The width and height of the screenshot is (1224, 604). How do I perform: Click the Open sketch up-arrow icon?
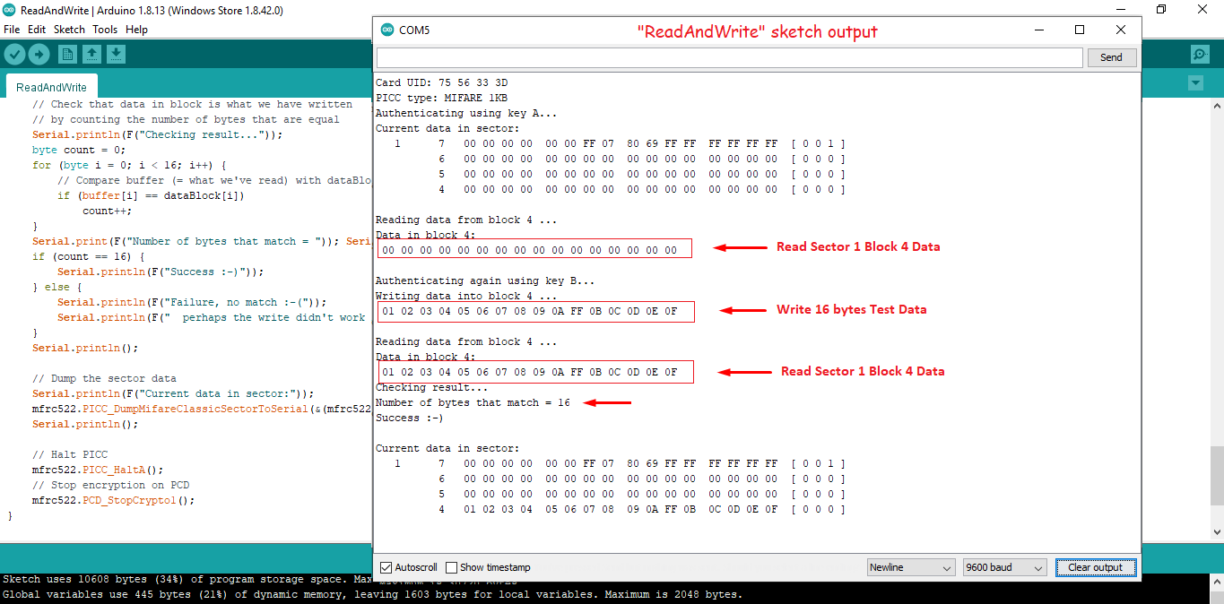pos(91,55)
